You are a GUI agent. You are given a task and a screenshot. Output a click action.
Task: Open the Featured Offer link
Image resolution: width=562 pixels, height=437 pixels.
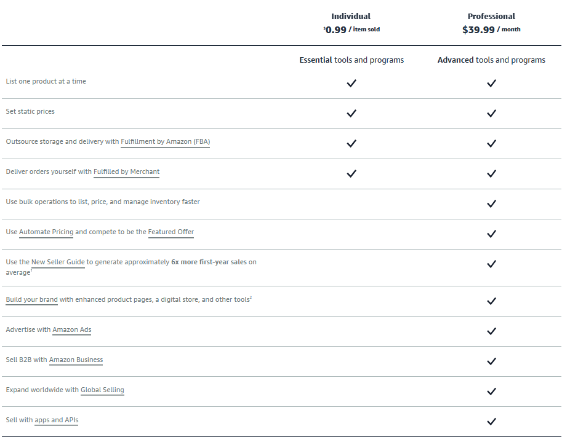coord(171,232)
